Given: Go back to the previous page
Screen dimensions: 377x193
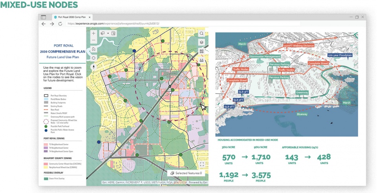Looking at the screenshot, I should 44,24.
